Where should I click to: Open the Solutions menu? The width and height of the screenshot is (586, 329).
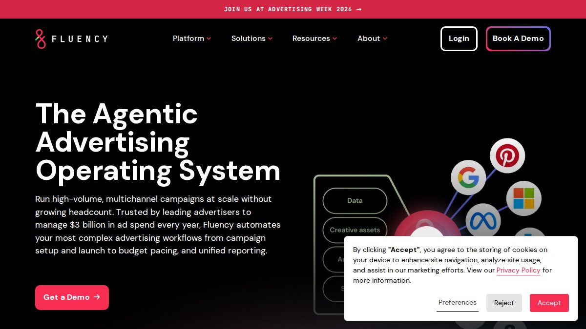coord(252,39)
